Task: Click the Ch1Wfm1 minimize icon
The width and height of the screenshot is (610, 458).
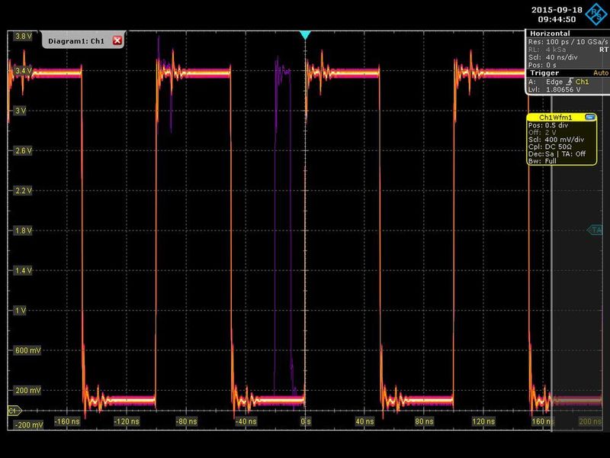Action: point(590,117)
